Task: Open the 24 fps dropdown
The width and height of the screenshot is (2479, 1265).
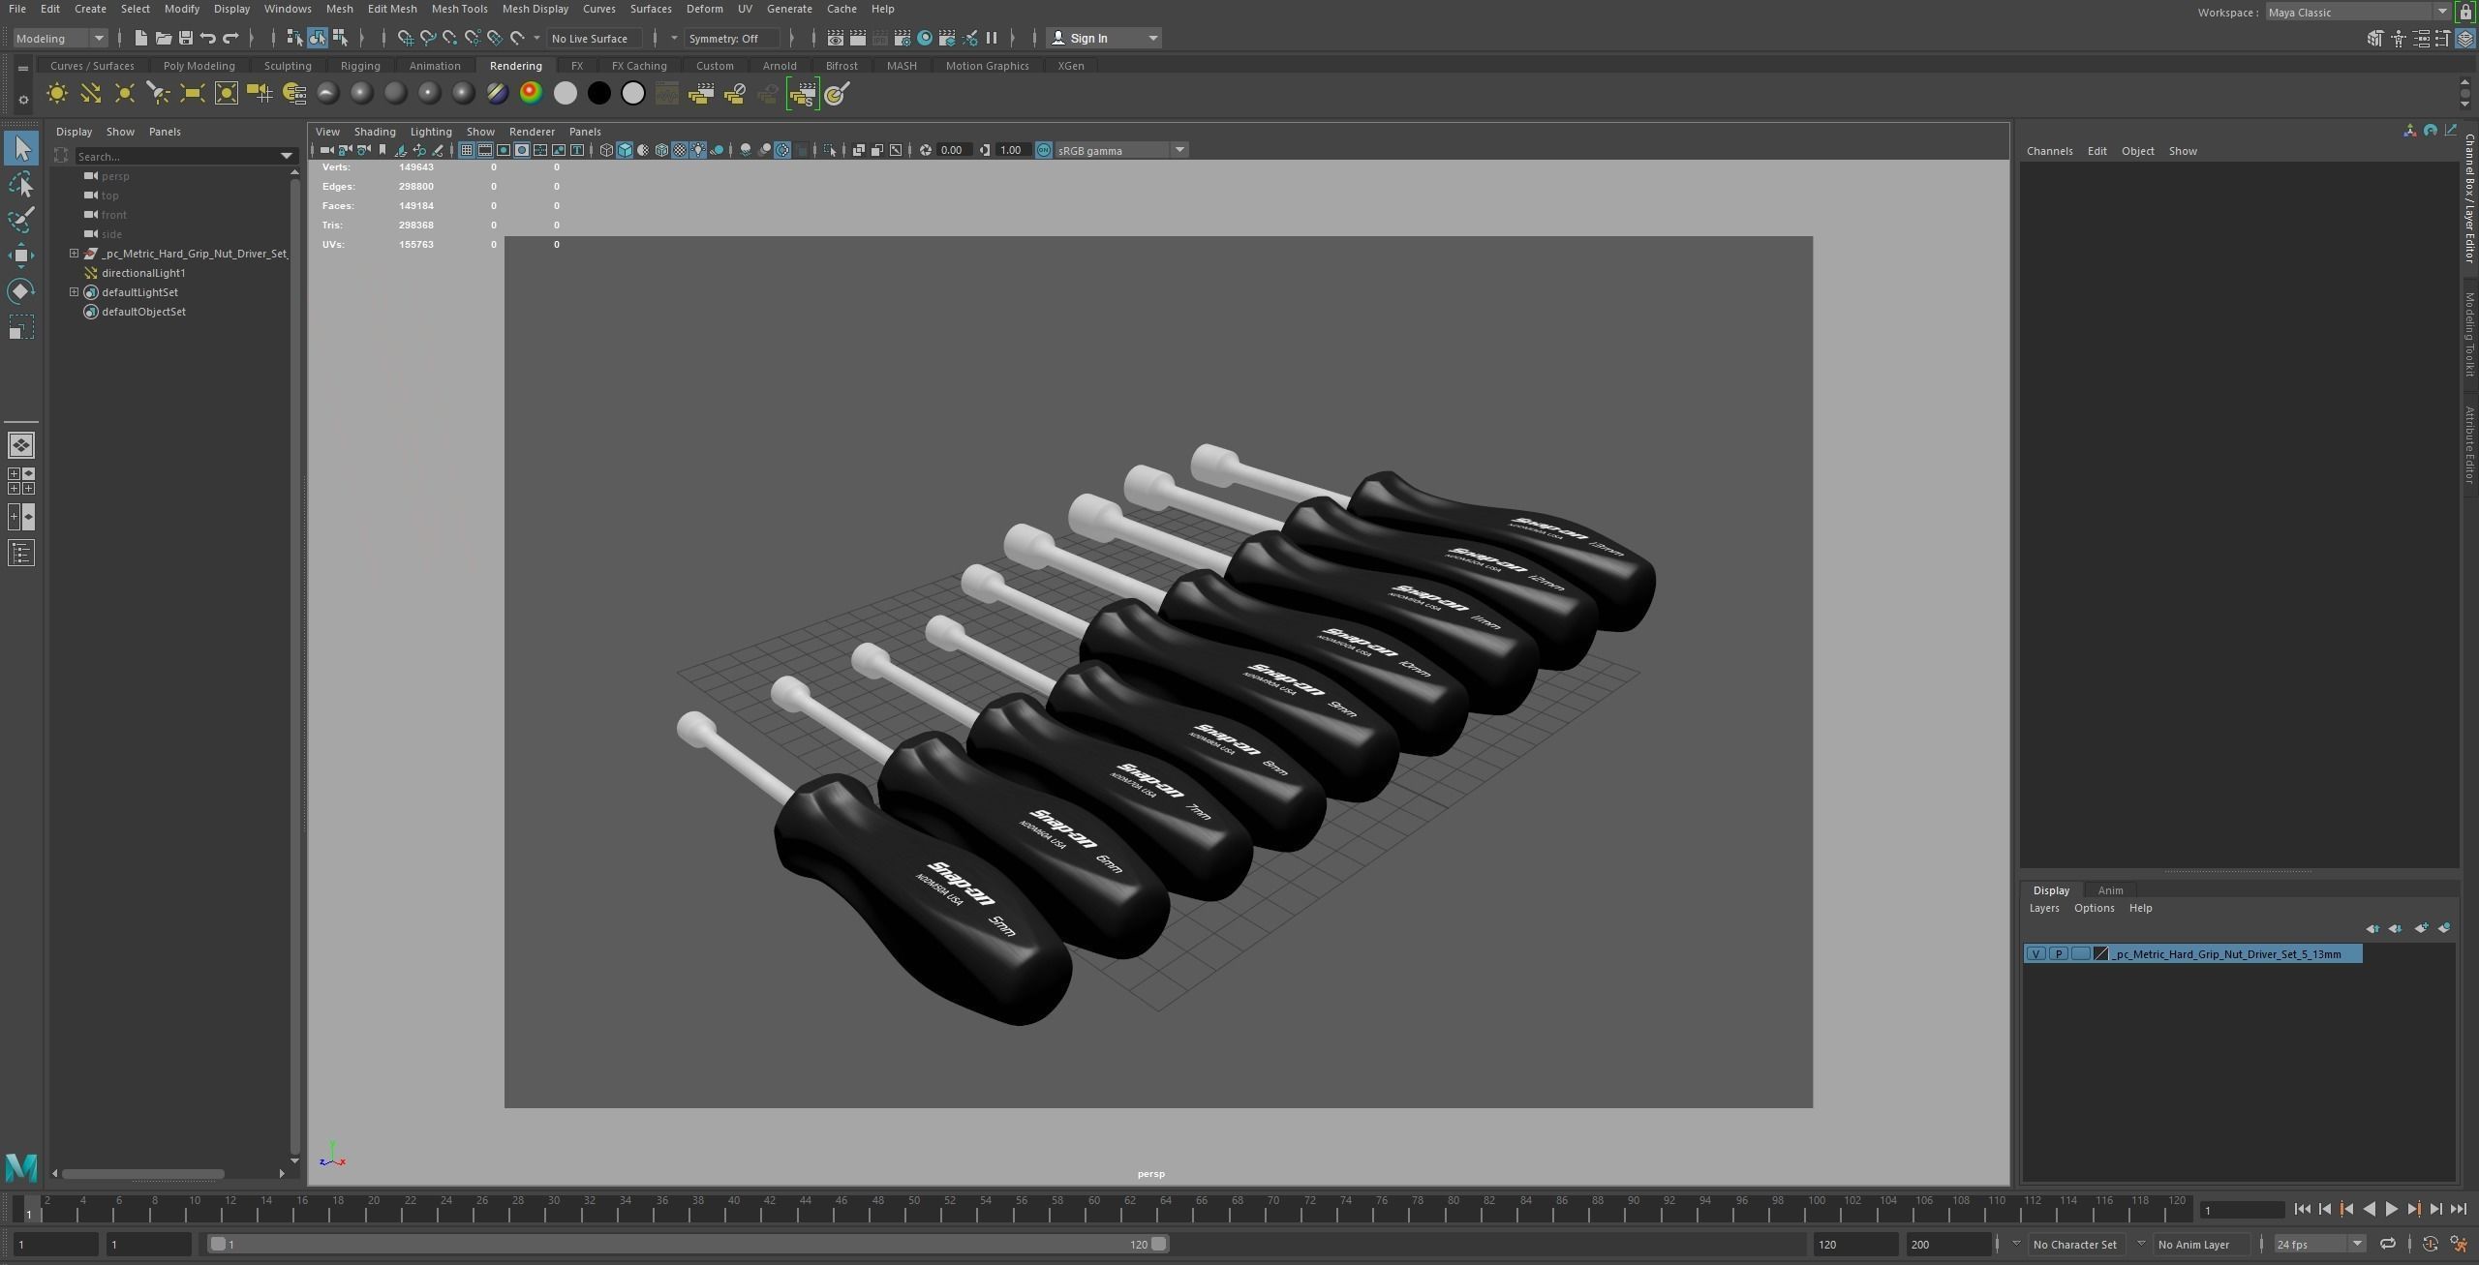Action: click(x=2318, y=1244)
